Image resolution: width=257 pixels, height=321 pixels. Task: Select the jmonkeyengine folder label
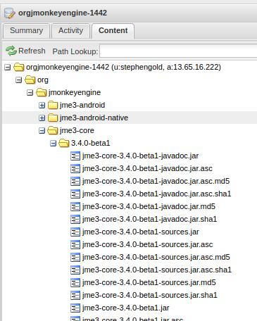click(75, 92)
